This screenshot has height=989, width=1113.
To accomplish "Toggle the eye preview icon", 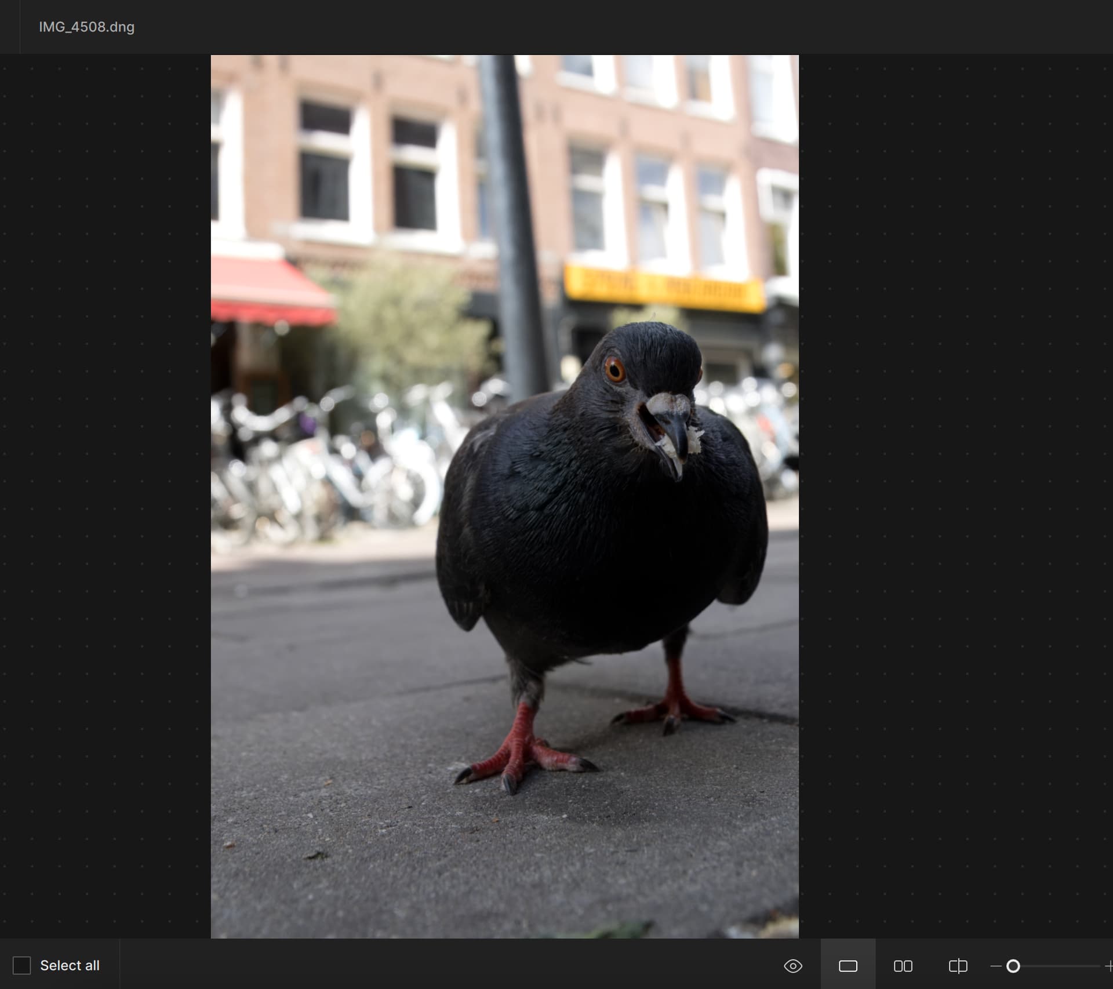I will pos(792,966).
